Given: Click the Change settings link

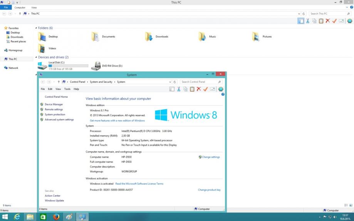Looking at the screenshot, I should coord(211,157).
